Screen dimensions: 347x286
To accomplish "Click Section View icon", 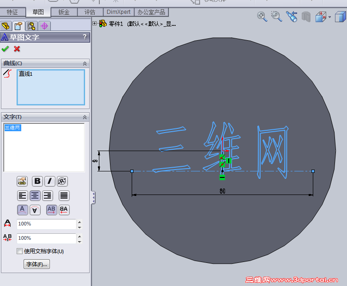I will [306, 17].
